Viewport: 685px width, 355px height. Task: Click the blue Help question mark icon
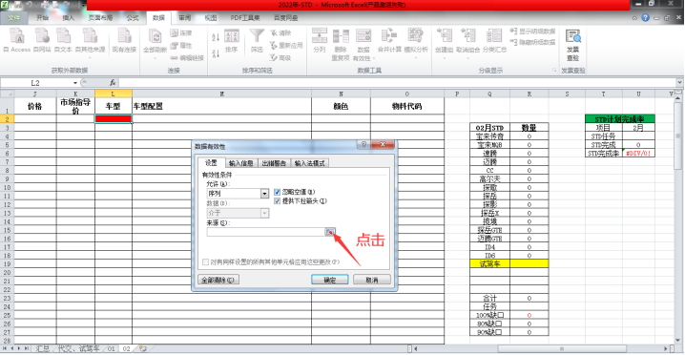point(645,18)
